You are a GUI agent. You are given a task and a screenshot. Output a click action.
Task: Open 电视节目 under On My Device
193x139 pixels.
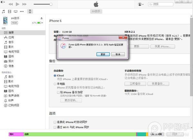click(23, 86)
